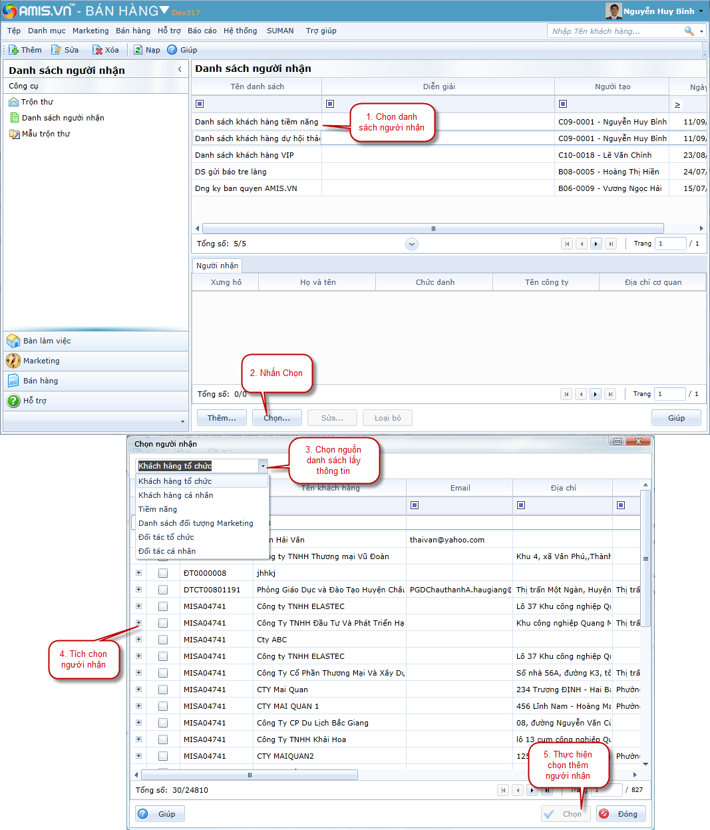Viewport: 710px width, 830px height.
Task: Tick checkbox for Công Ty TNHH Khải Hoa
Action: click(x=163, y=739)
